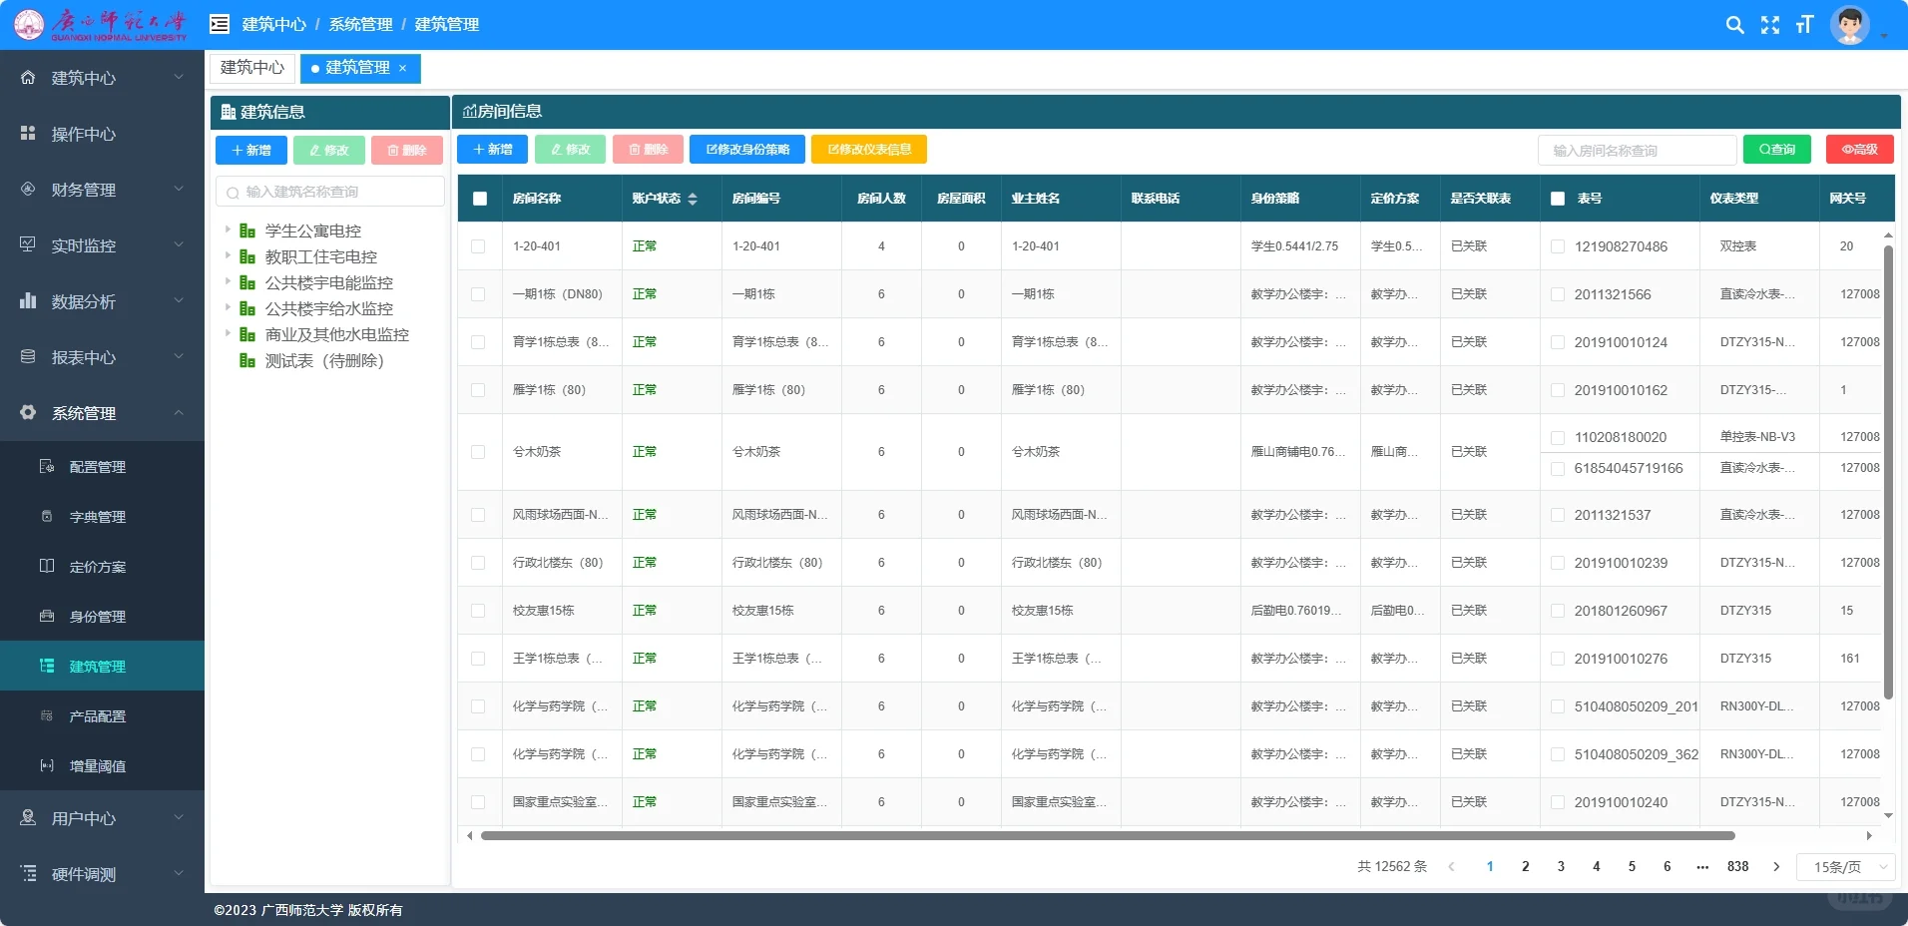The image size is (1908, 926).
Task: Click the 系统管理 gear icon
Action: 28,412
